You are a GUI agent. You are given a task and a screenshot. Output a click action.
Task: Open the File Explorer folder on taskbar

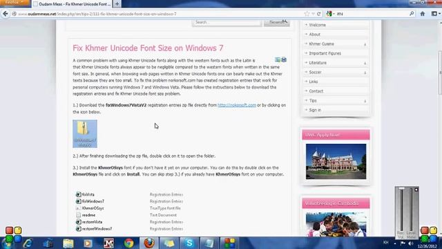click(68, 243)
